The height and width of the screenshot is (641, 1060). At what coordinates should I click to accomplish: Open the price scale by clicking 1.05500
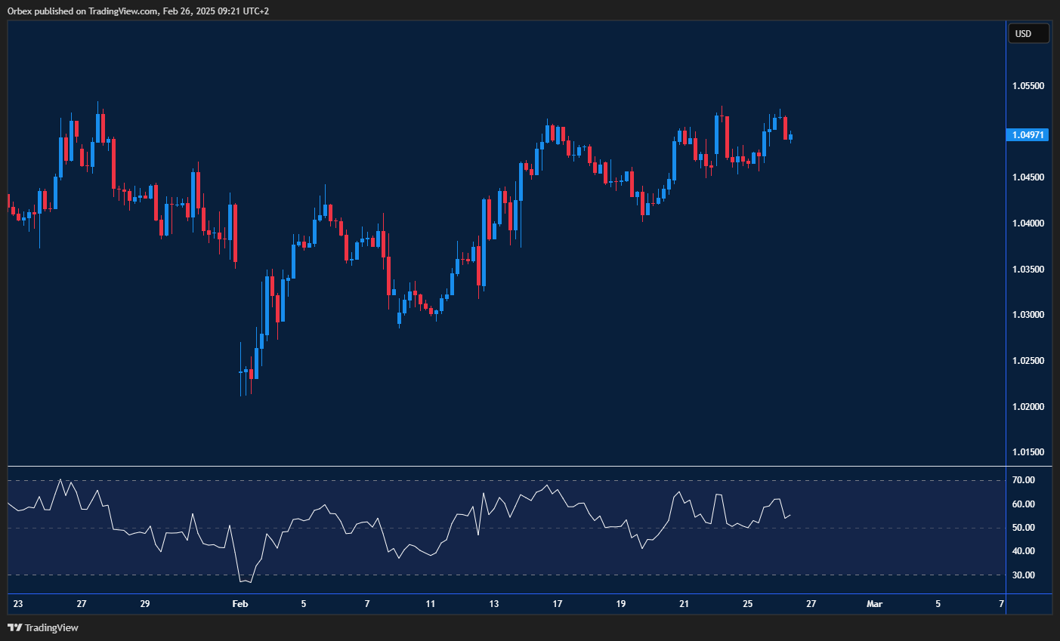click(1028, 85)
